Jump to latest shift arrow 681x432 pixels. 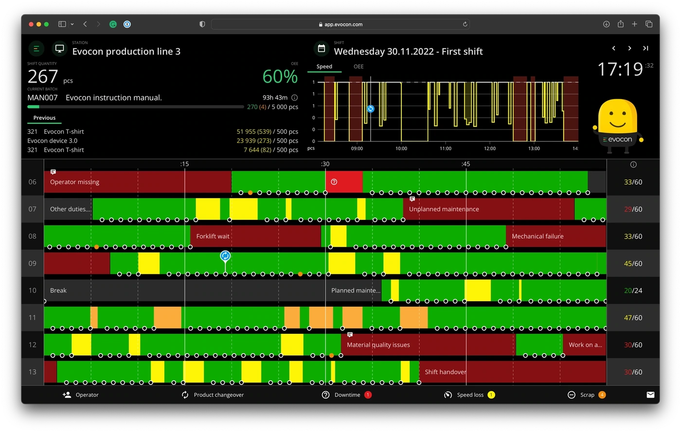tap(645, 48)
